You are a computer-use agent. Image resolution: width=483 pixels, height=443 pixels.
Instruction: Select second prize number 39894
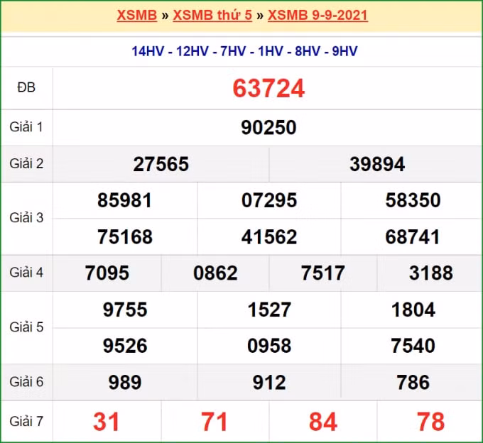click(x=377, y=164)
